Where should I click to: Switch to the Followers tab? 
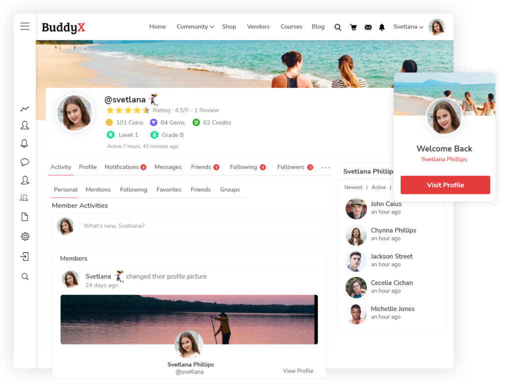coord(291,167)
